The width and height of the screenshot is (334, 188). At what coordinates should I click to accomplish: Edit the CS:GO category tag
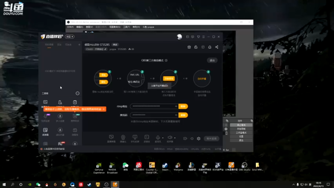pos(96,49)
